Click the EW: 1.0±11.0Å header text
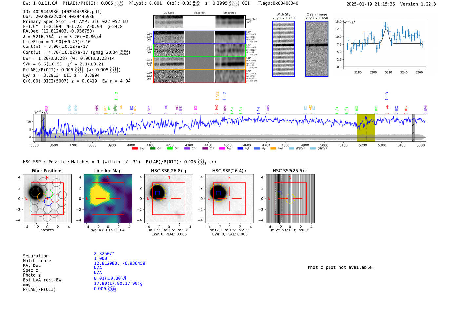Image resolution: width=459 pixels, height=312 pixels. pyautogui.click(x=40, y=3)
